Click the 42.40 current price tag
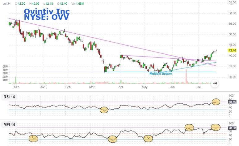Image resolution: width=239 pixels, height=146 pixels. 232,50
